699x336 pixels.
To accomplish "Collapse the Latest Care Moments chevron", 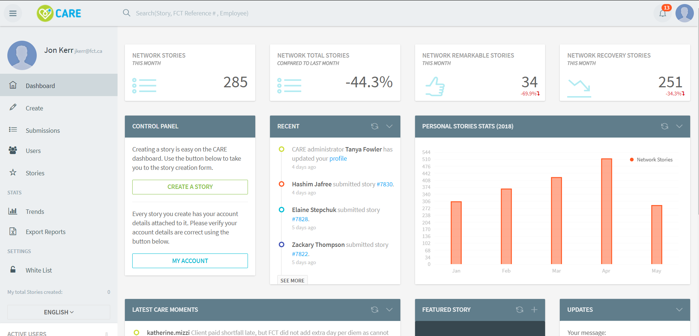I will [x=389, y=310].
